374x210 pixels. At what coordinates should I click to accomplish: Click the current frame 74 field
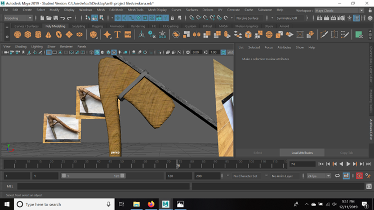point(302,164)
